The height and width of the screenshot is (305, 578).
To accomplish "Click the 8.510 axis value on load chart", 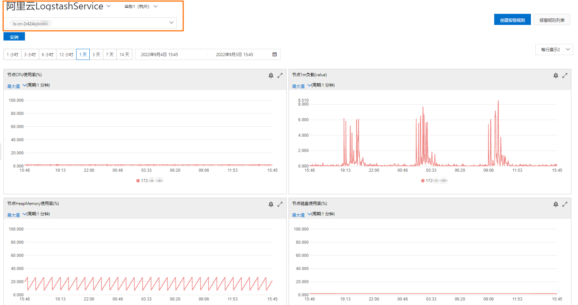I will coord(303,100).
